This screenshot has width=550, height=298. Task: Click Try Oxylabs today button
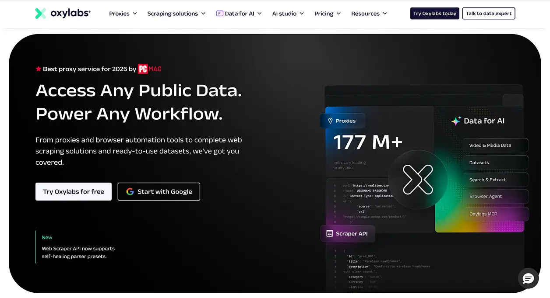point(434,14)
